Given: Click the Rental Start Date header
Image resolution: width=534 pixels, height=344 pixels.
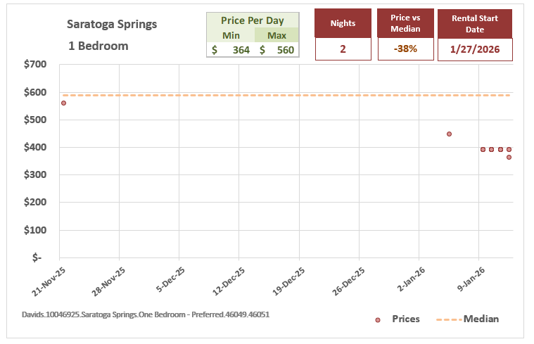Looking at the screenshot, I should [x=475, y=23].
